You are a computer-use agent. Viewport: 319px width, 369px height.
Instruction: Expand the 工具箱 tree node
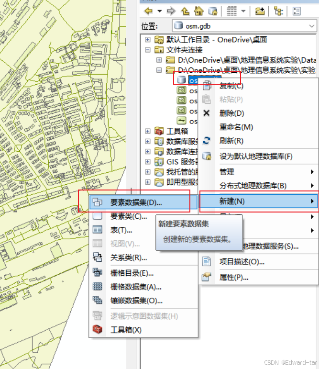[147, 131]
